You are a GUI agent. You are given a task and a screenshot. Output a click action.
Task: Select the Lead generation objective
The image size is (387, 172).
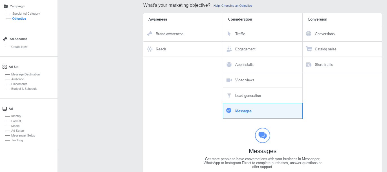click(248, 95)
